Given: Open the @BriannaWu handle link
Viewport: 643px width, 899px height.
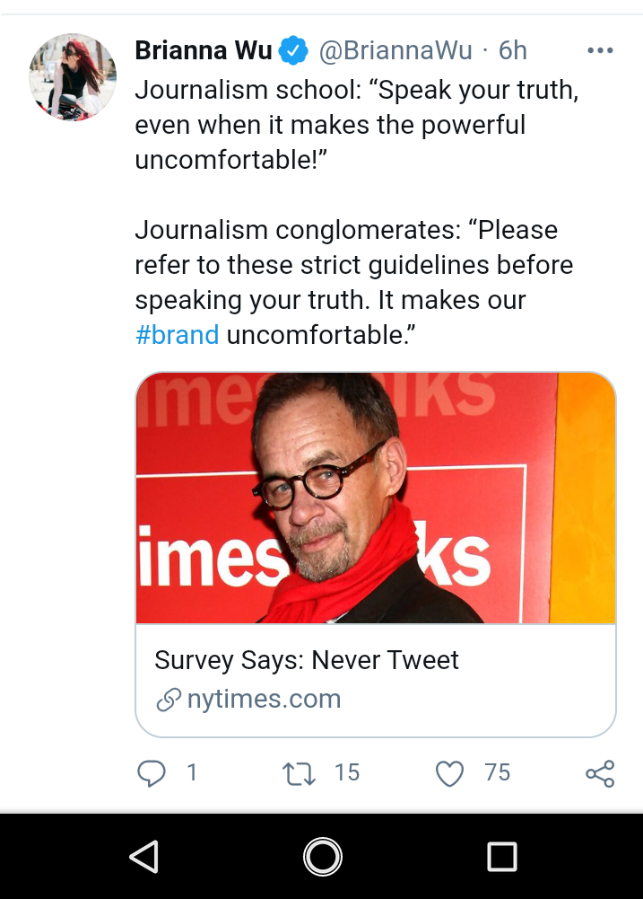Looking at the screenshot, I should (395, 50).
